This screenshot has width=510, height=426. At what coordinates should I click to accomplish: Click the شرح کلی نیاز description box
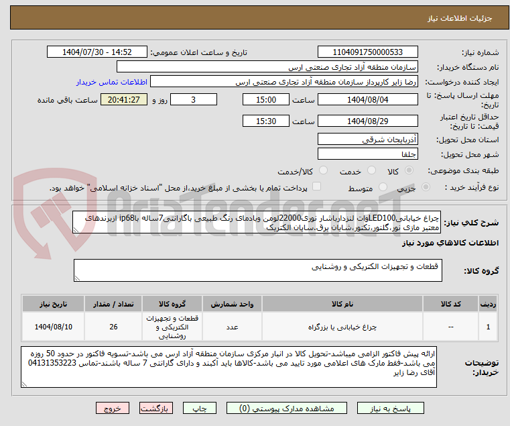pos(256,222)
